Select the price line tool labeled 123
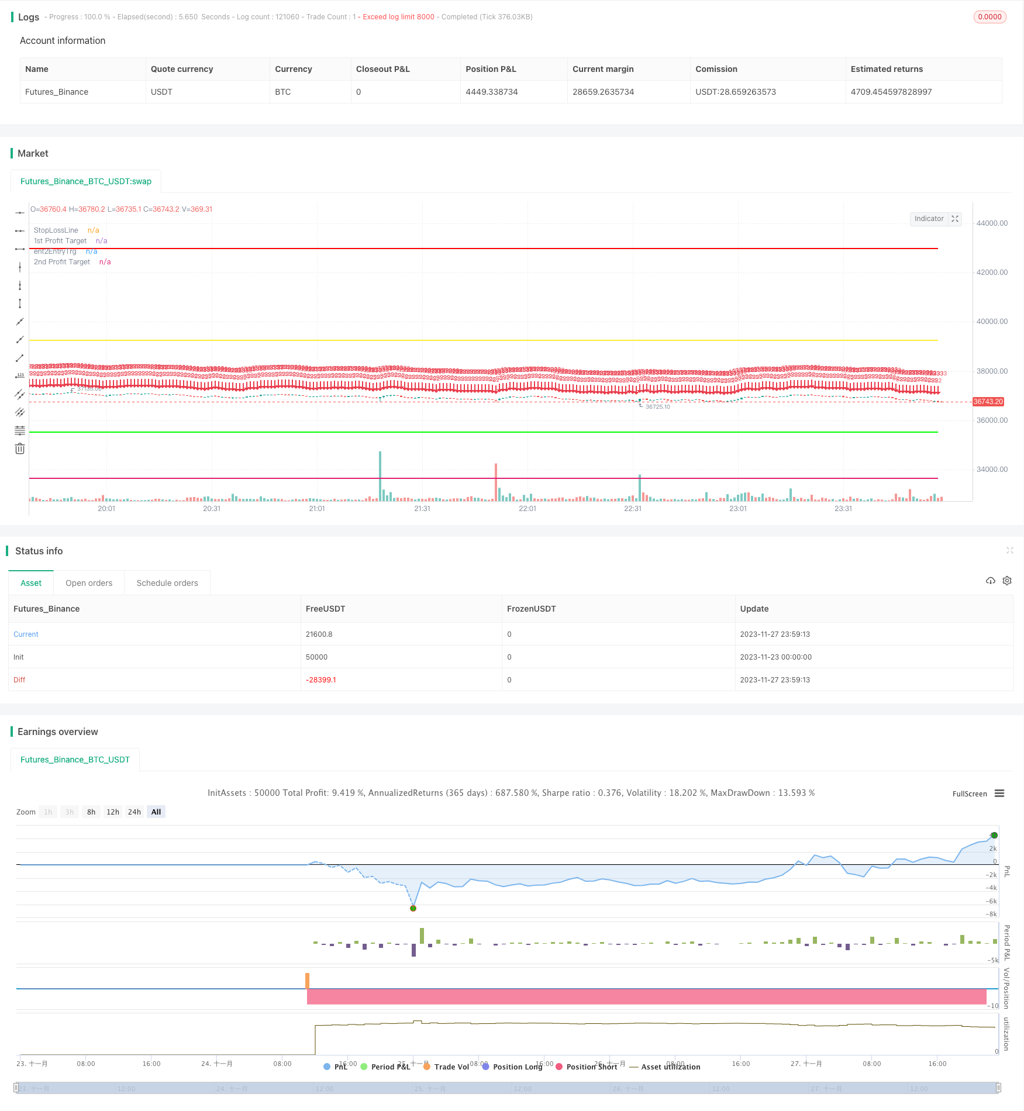The width and height of the screenshot is (1024, 1111). [x=20, y=376]
